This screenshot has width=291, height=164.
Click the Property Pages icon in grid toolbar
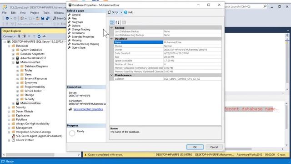click(x=124, y=22)
